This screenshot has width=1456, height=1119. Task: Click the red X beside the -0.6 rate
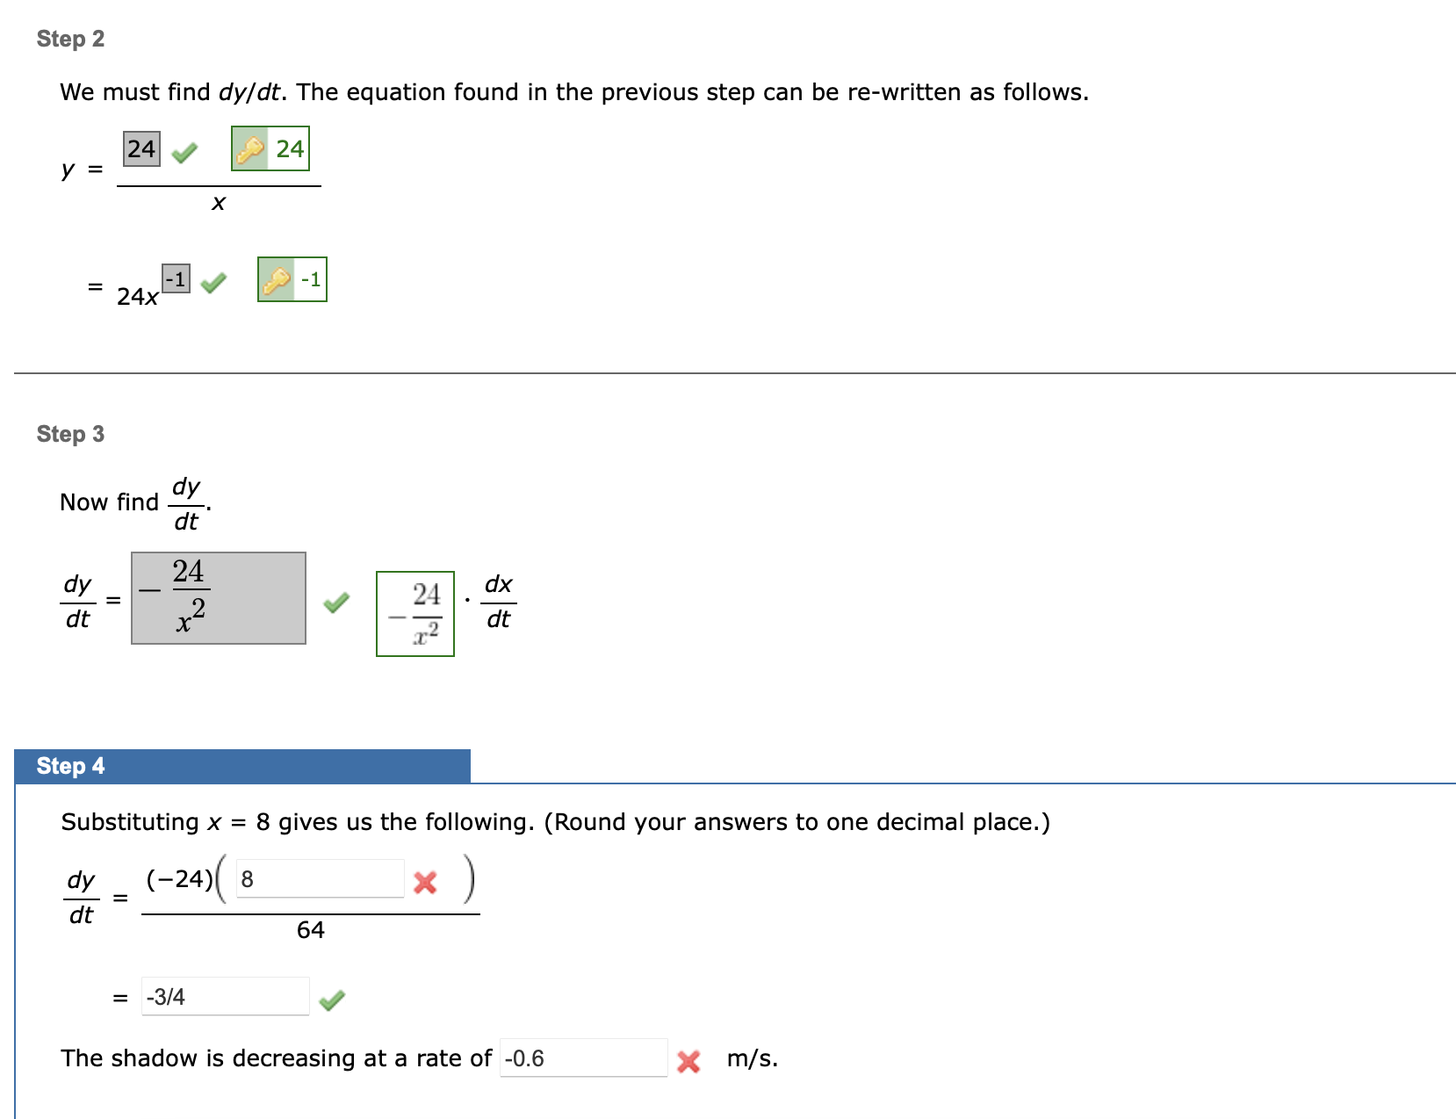point(690,1062)
